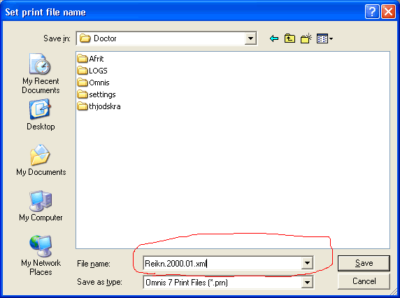Viewport: 400px width, 298px height.
Task: Select the settings folder icon
Action: [x=83, y=94]
